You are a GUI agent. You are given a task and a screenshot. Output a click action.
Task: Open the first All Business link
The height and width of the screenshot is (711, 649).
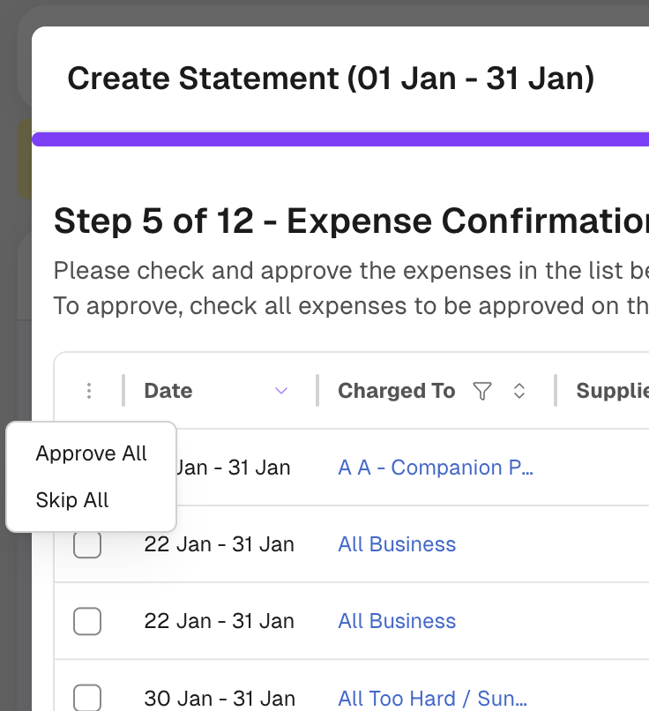[x=397, y=544]
